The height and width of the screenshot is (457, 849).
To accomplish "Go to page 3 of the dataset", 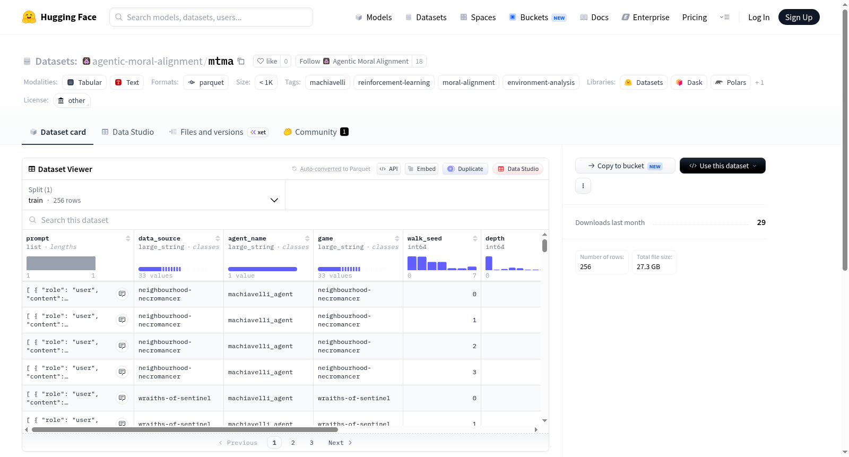I will tap(311, 443).
